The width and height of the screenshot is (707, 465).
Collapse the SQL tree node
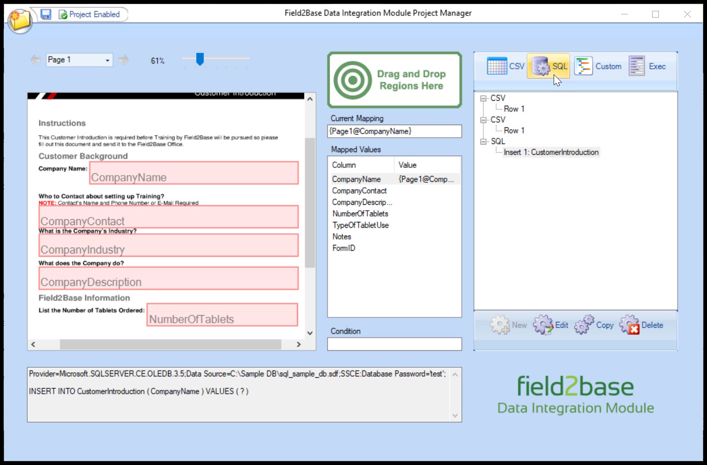pos(483,141)
